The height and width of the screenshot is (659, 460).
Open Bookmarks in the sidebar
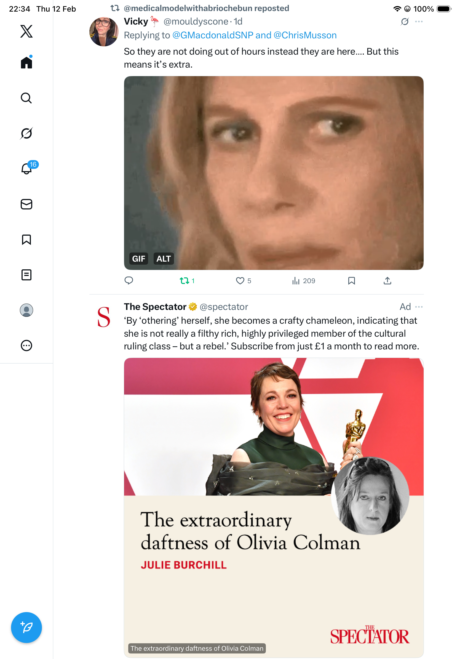click(26, 239)
